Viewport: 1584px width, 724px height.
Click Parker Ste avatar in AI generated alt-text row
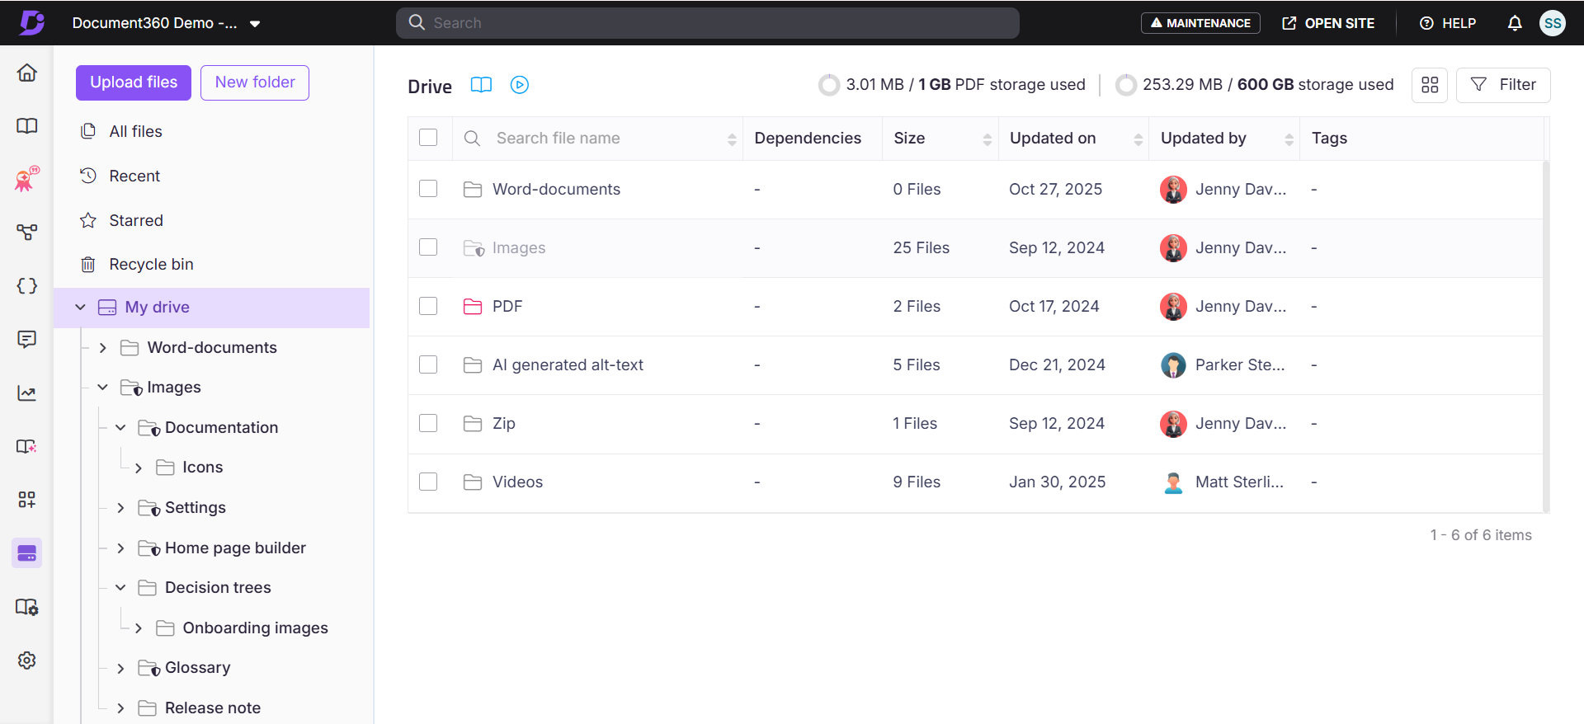(x=1173, y=365)
